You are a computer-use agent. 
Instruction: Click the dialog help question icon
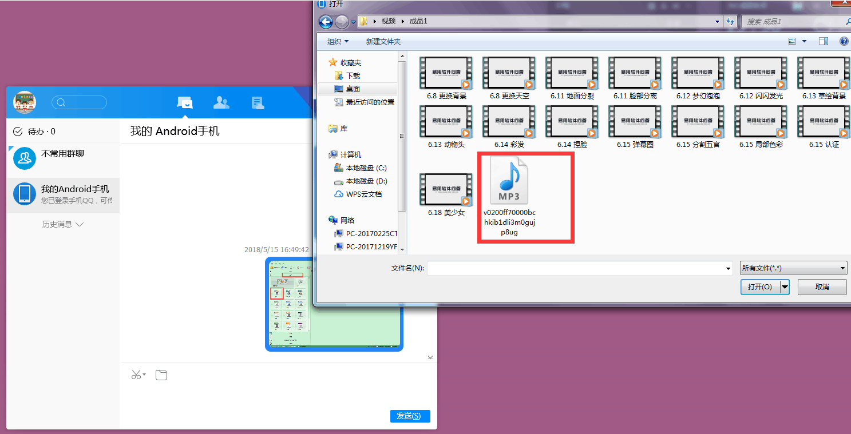point(844,42)
